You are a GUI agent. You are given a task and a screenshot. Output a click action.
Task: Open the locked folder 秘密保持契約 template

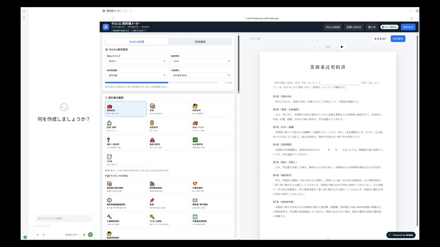pos(126,234)
